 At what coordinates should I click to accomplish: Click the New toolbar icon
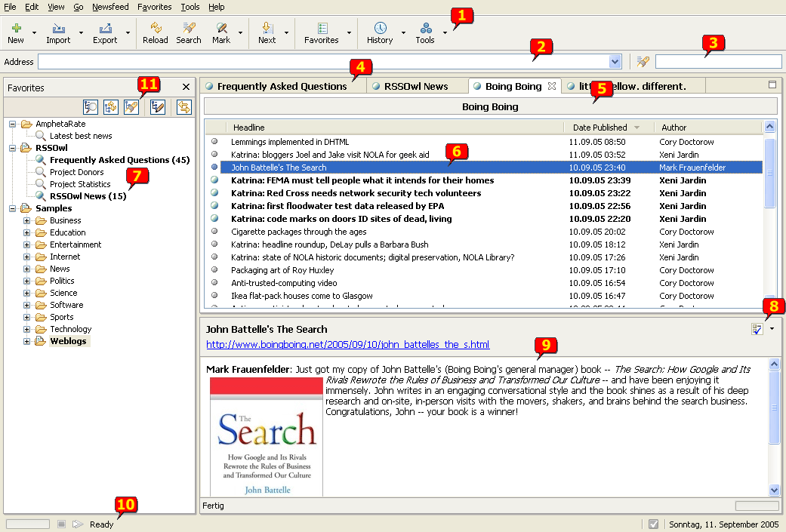coord(16,28)
